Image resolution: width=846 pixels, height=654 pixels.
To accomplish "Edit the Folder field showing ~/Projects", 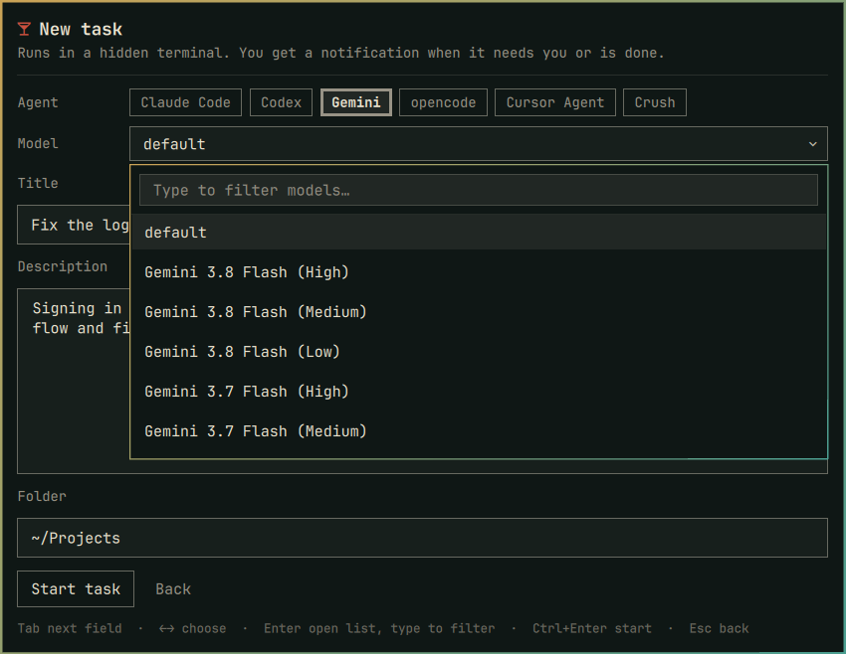I will 422,538.
